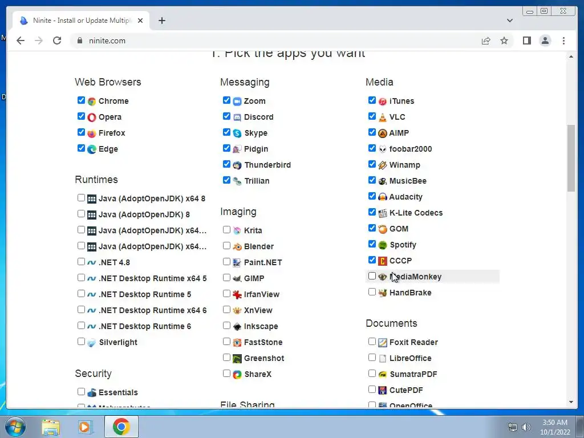Reload the Ninite page
This screenshot has height=438, width=584.
tap(57, 40)
